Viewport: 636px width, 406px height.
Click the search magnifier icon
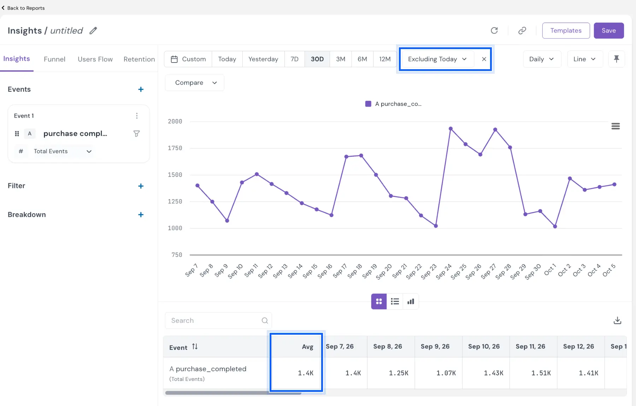click(x=265, y=321)
